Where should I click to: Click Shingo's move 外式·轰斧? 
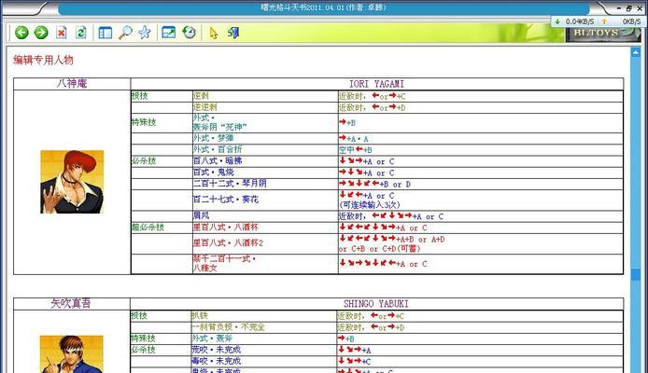(x=212, y=338)
